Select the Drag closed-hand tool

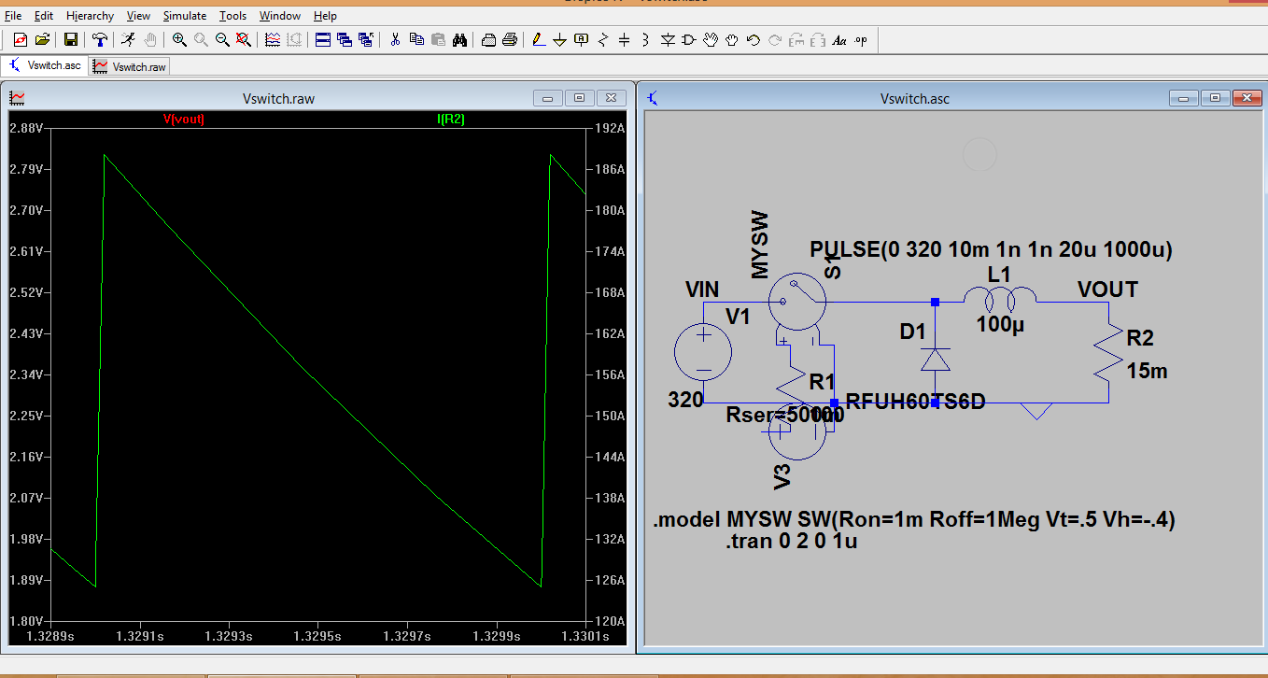(732, 39)
